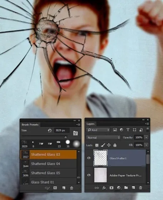163x200 pixels.
Task: Open the Normal blend mode dropdown
Action: pos(103,138)
